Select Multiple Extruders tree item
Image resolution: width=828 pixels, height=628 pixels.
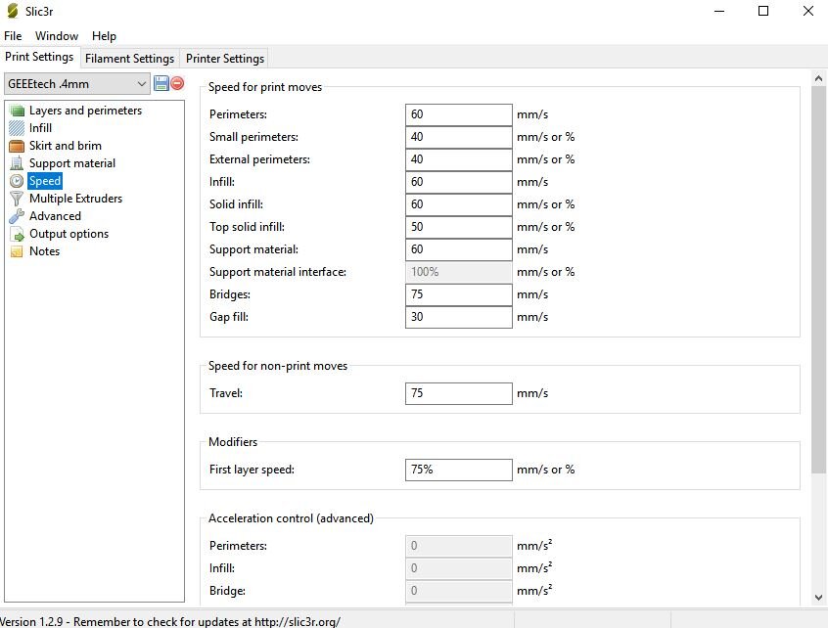76,199
